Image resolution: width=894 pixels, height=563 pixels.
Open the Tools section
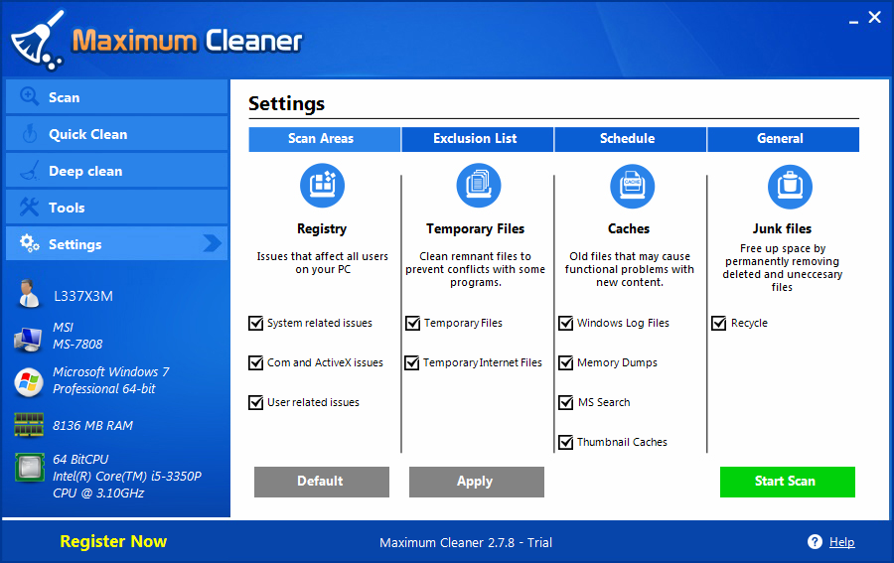[x=116, y=207]
